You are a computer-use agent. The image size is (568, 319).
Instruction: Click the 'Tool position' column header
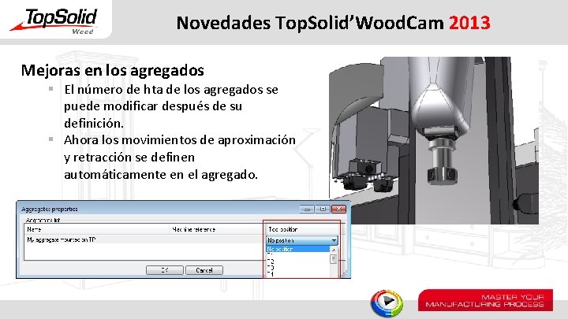click(x=302, y=229)
